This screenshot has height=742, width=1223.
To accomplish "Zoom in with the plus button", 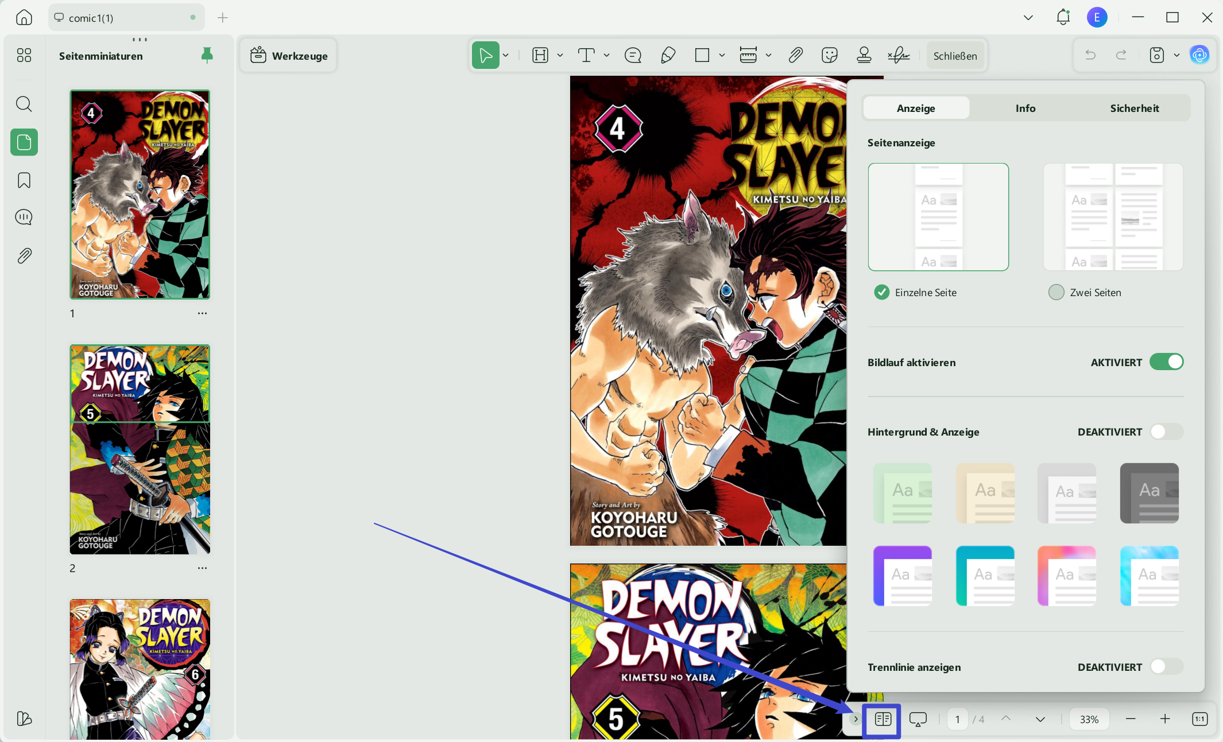I will tap(1165, 719).
